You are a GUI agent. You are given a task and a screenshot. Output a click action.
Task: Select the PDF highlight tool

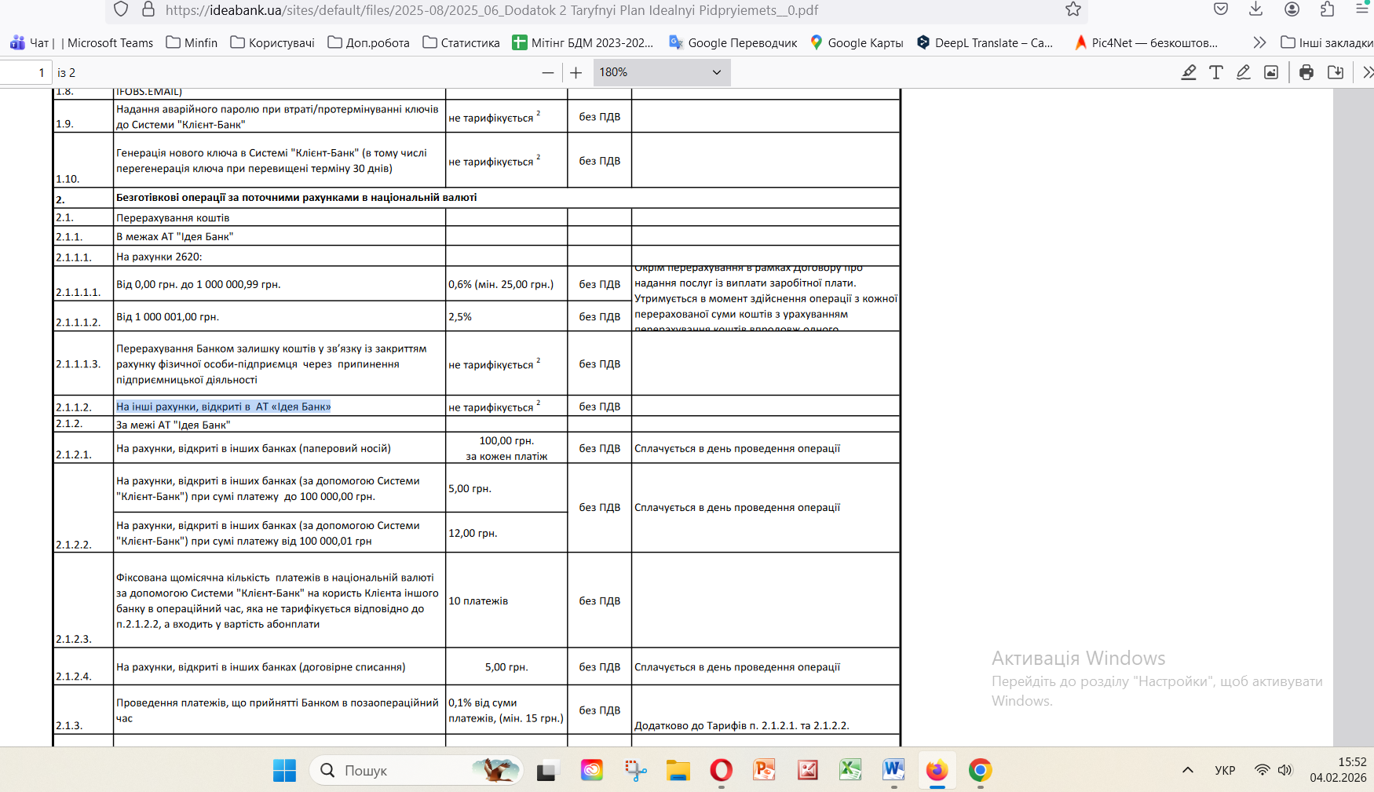[1189, 73]
